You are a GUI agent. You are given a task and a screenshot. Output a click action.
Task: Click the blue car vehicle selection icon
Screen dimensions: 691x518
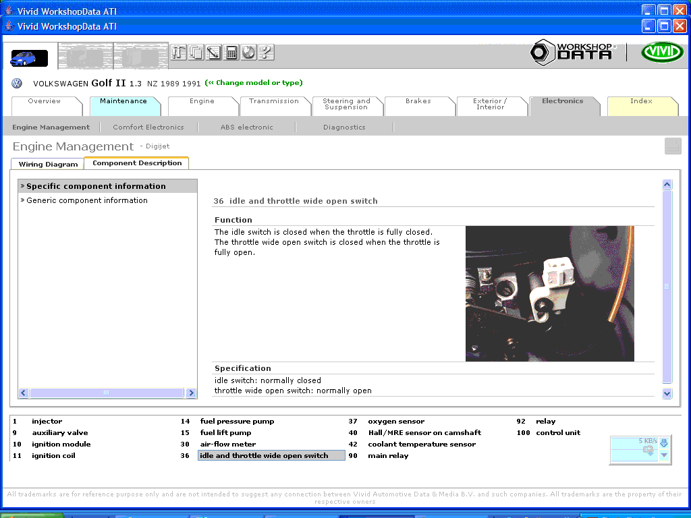[x=29, y=58]
